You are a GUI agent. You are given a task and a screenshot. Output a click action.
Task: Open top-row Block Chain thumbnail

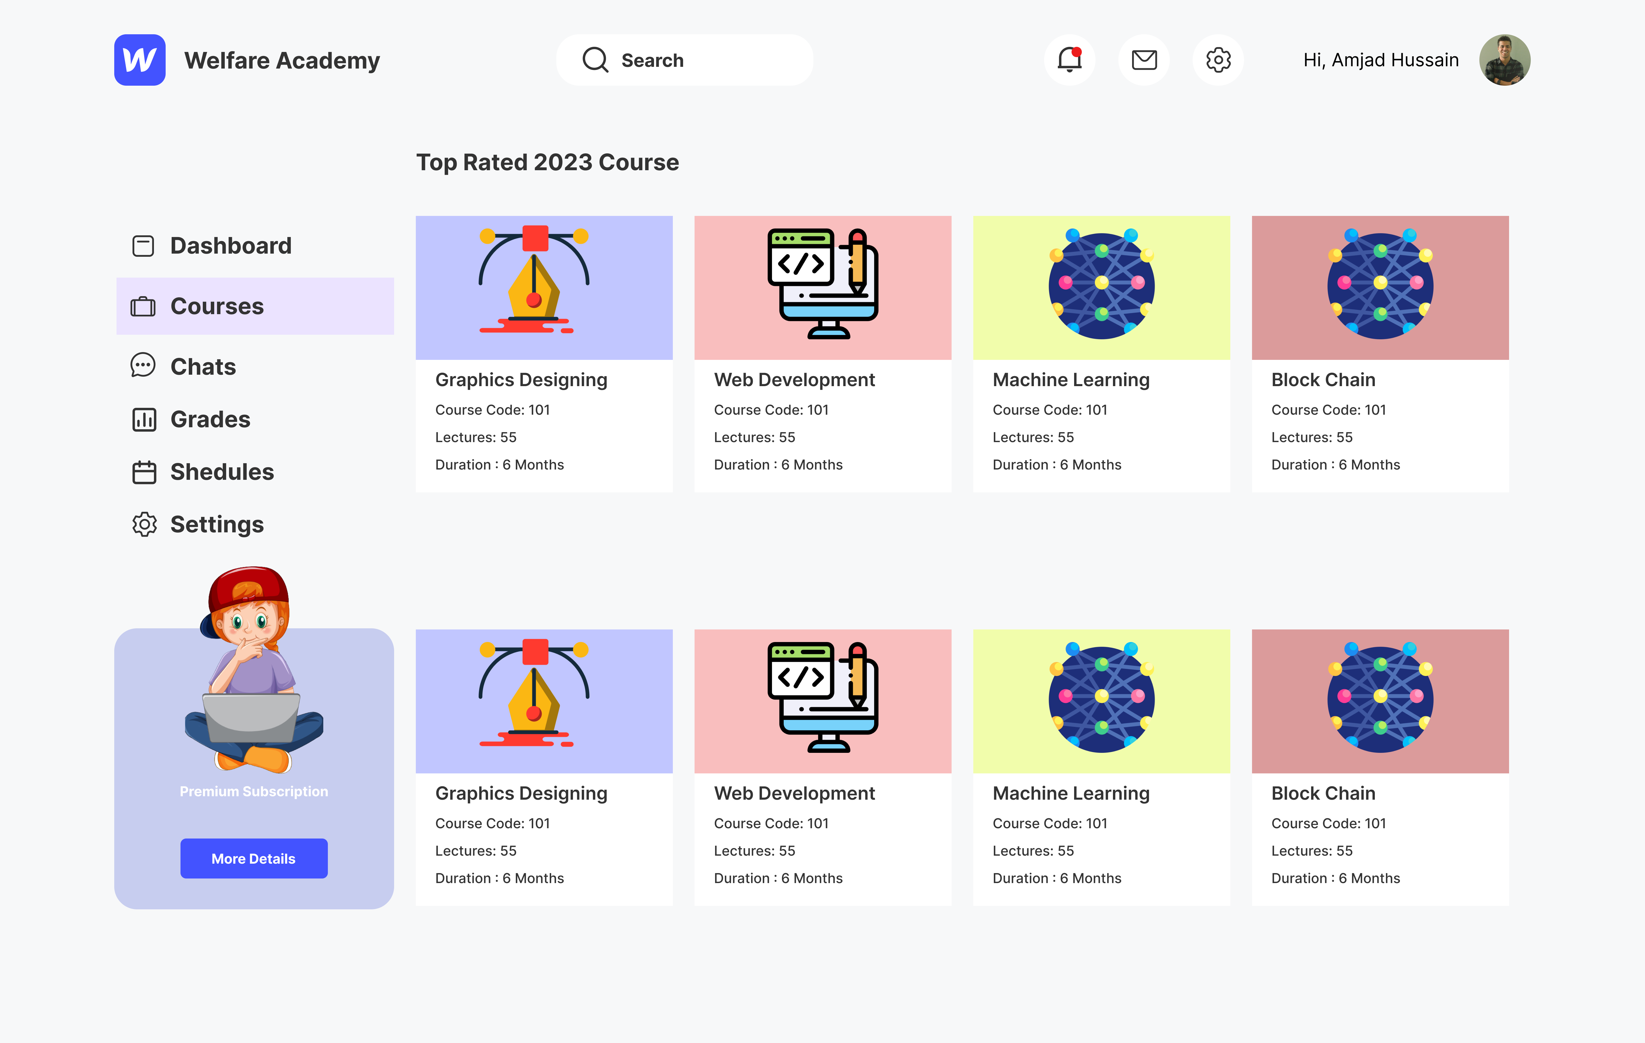point(1380,288)
